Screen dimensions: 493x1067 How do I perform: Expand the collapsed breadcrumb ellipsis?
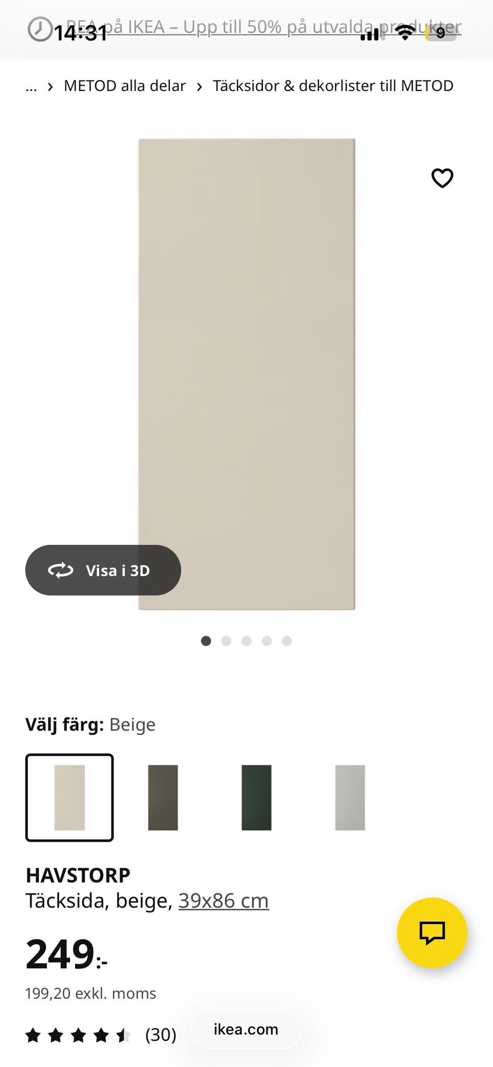pos(31,86)
